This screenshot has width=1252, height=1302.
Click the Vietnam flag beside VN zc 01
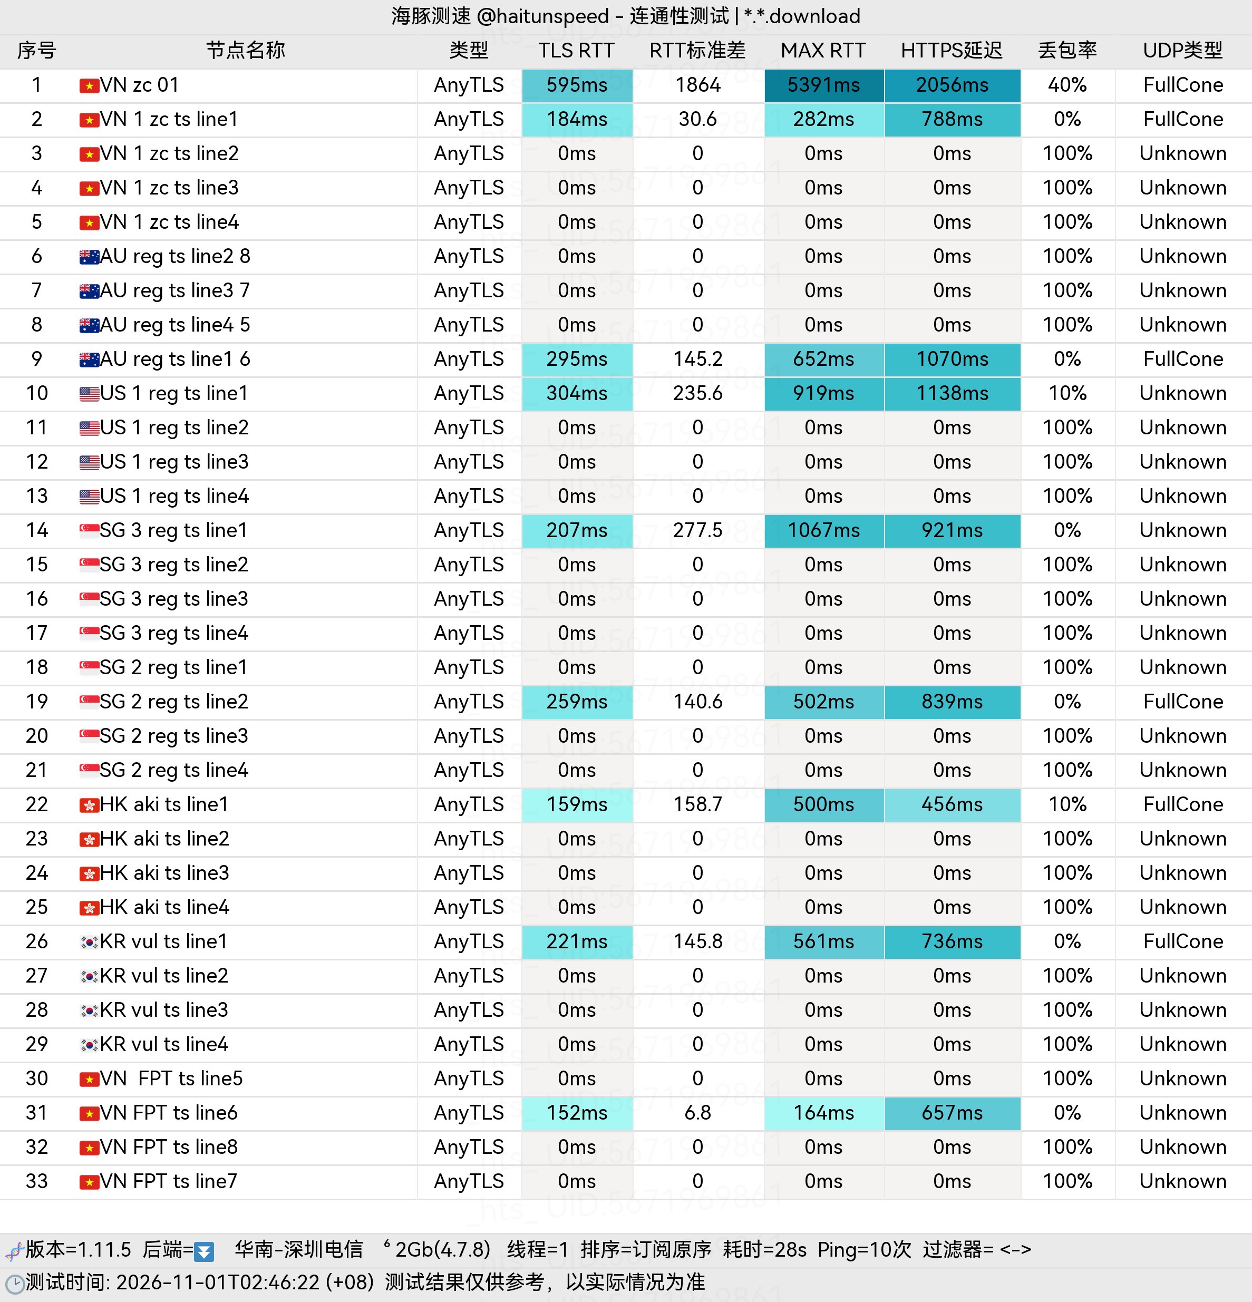pyautogui.click(x=89, y=86)
